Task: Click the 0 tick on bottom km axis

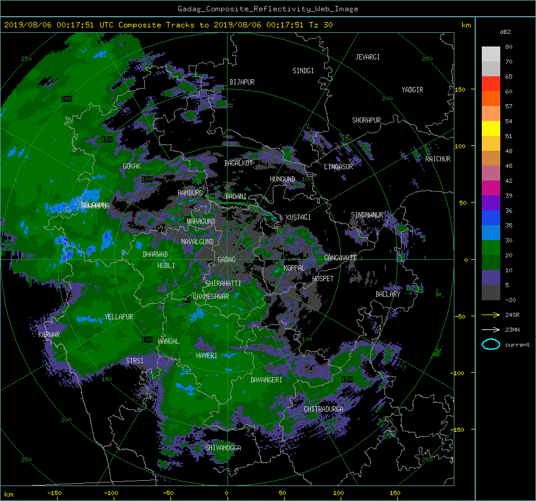Action: tap(227, 493)
